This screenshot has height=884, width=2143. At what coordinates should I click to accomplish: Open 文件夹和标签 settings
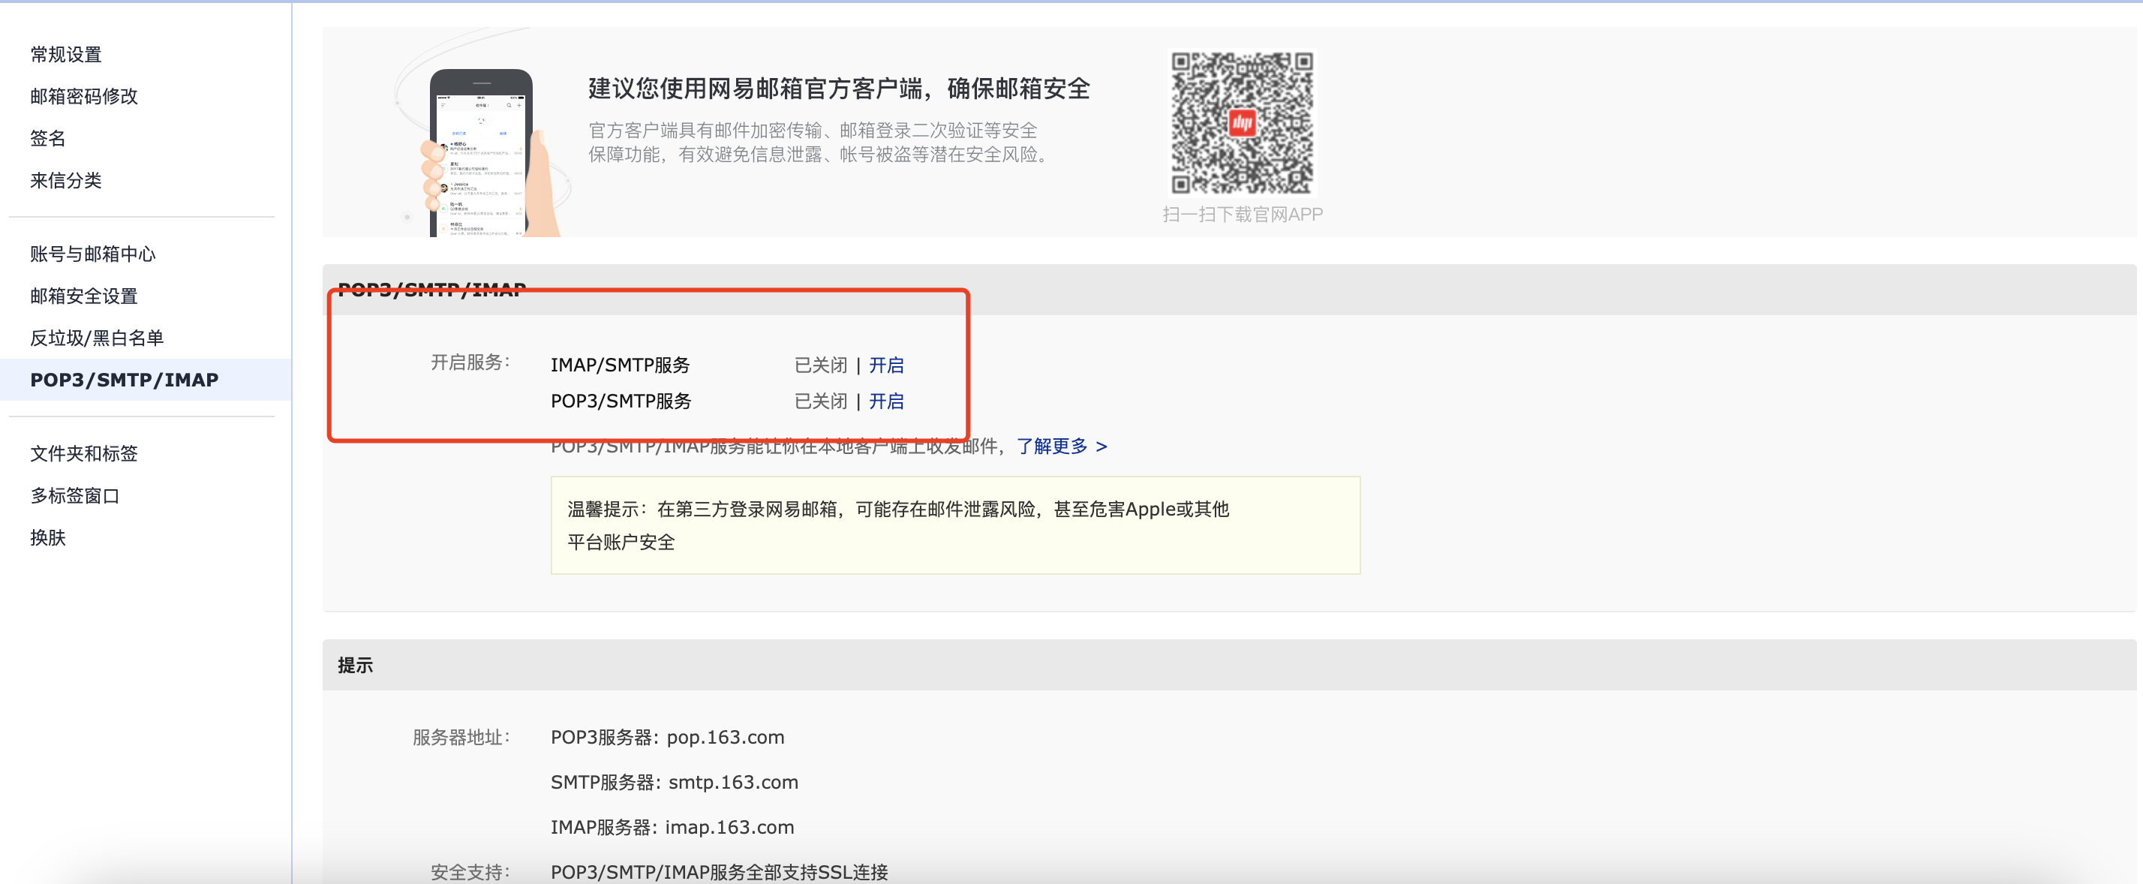pyautogui.click(x=84, y=453)
